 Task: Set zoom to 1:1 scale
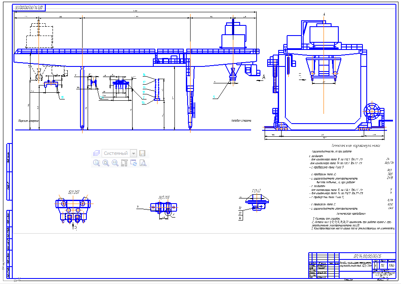(x=115, y=163)
